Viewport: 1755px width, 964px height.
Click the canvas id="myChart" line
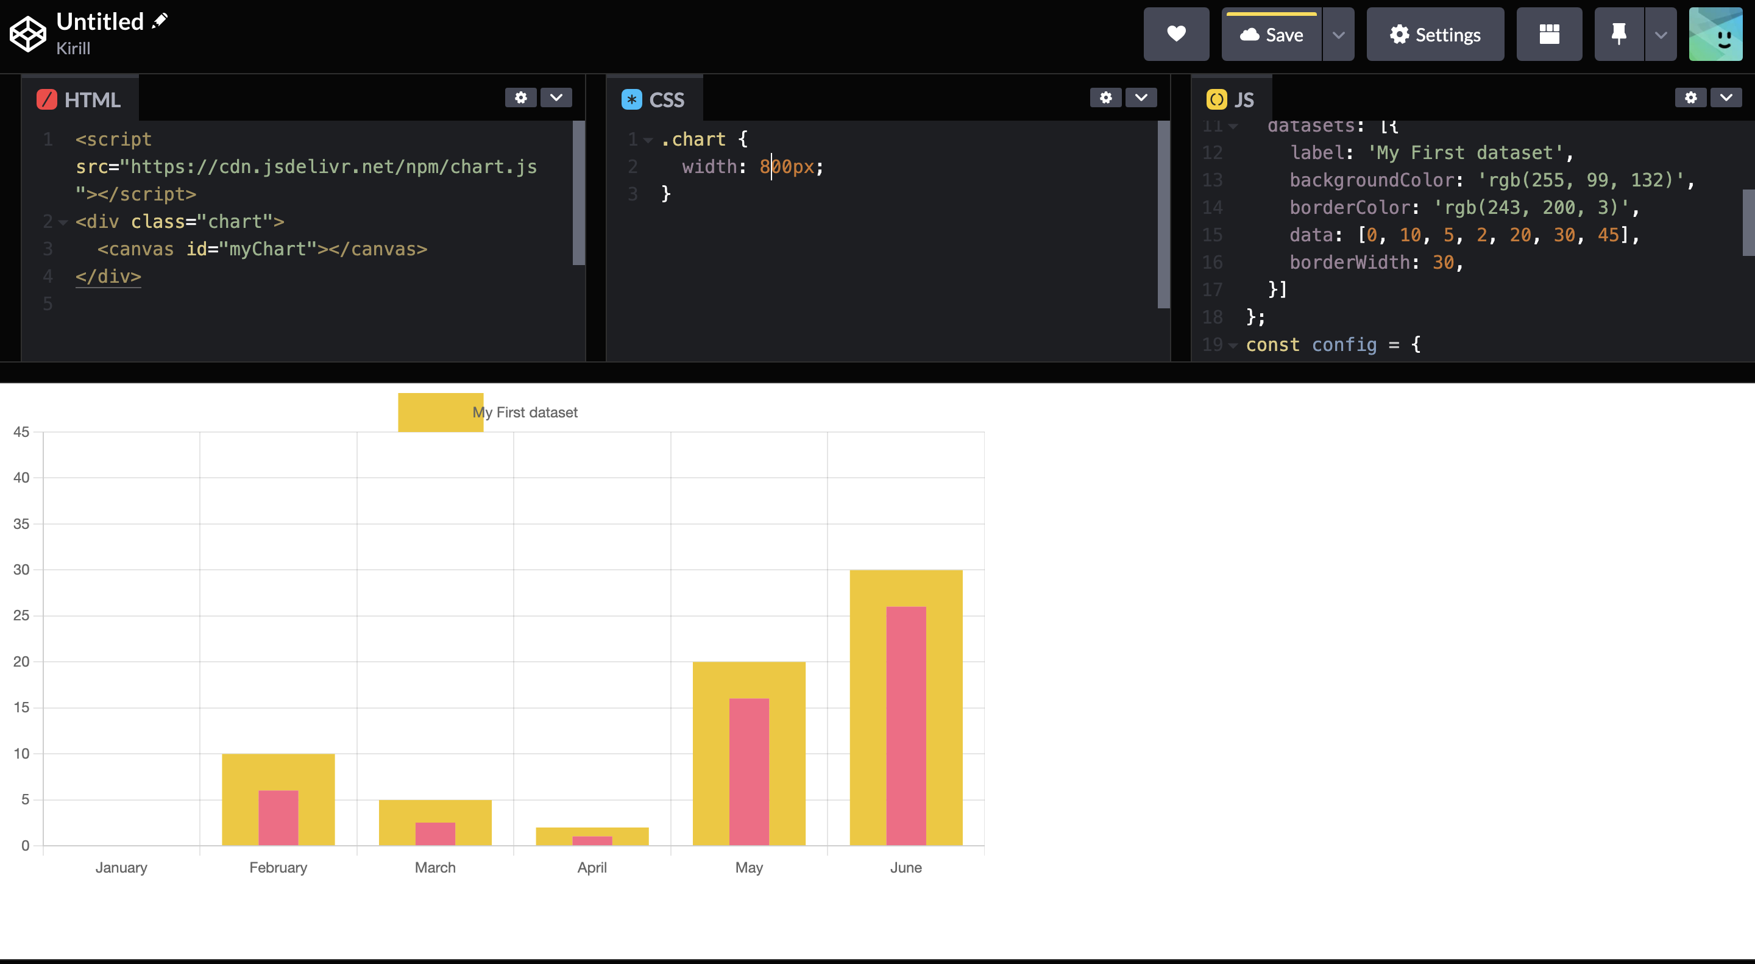pyautogui.click(x=262, y=249)
